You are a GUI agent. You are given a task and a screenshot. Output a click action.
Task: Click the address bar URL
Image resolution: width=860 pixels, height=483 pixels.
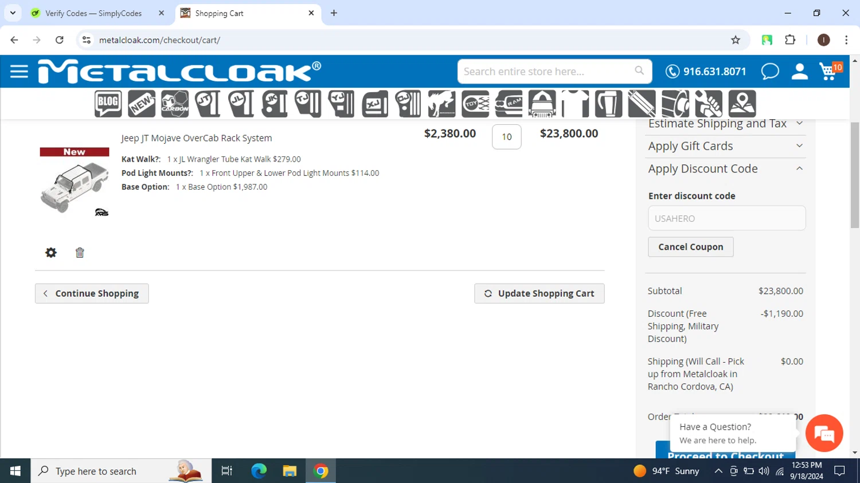coord(159,40)
